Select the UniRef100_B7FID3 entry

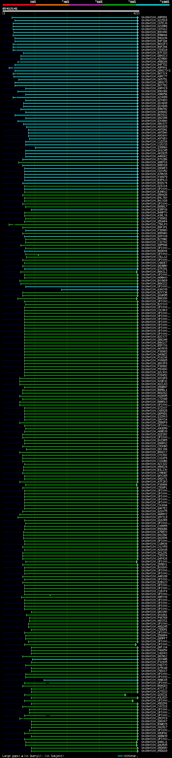(x=154, y=53)
